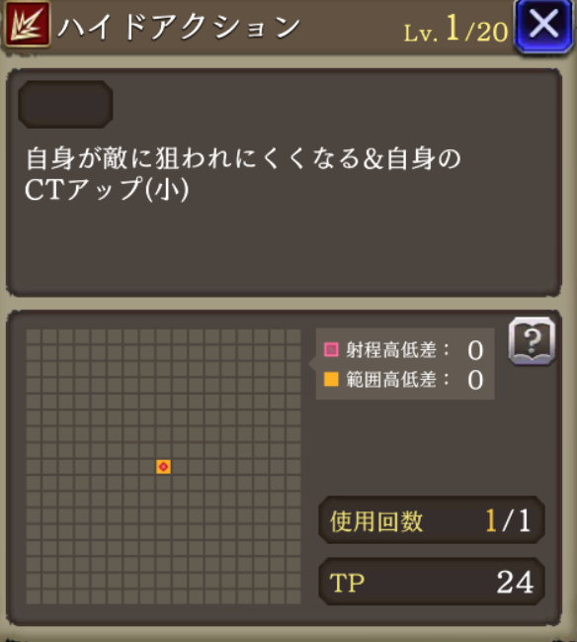
Task: Click the orange 範囲高低差 legend square
Action: tap(331, 380)
